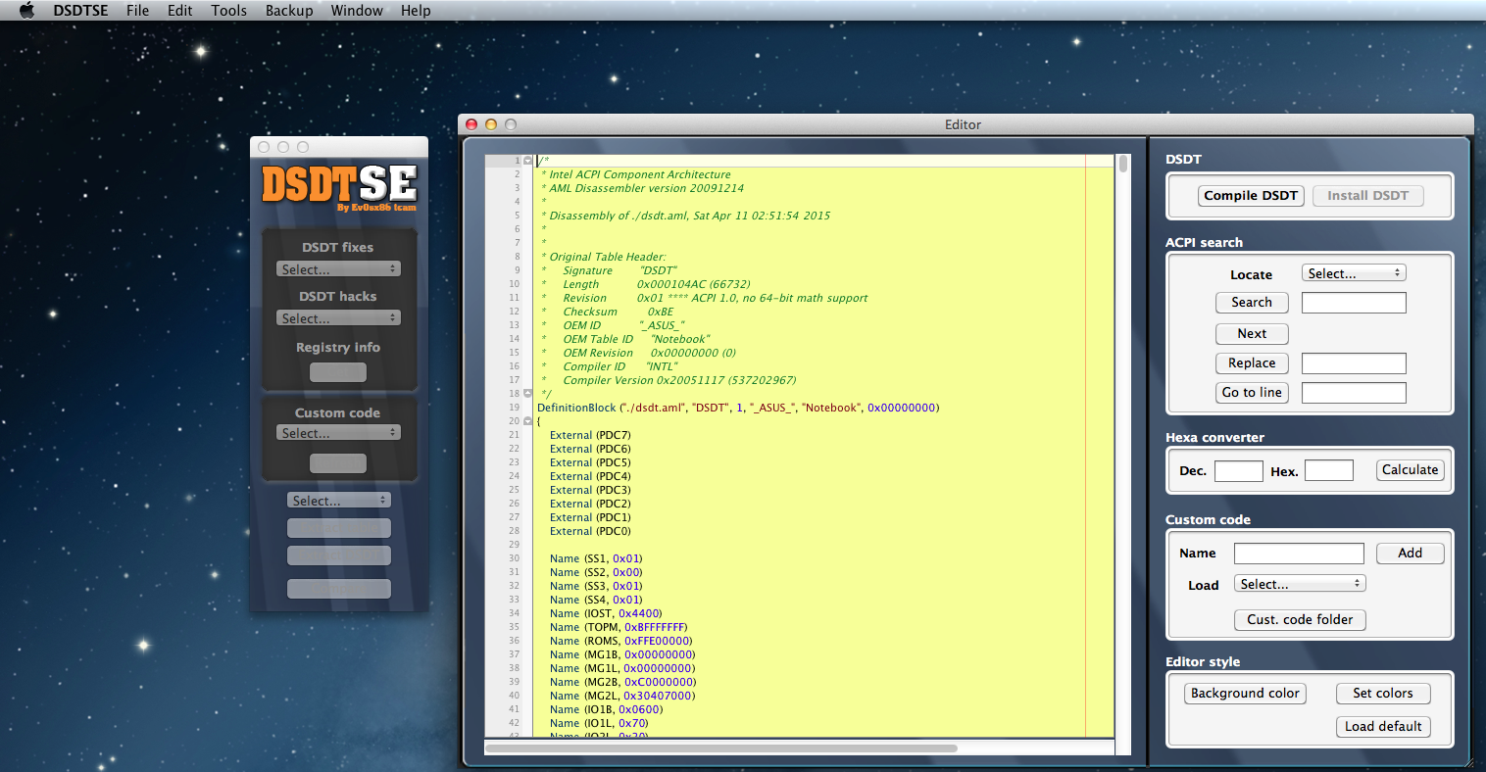Open the Backup menu

coord(289,10)
